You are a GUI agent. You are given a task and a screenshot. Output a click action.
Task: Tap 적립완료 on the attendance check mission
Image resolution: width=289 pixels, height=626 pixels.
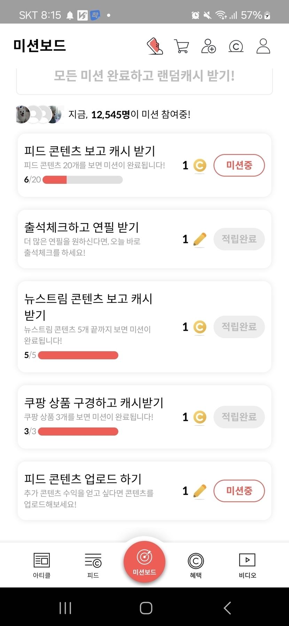coord(239,239)
